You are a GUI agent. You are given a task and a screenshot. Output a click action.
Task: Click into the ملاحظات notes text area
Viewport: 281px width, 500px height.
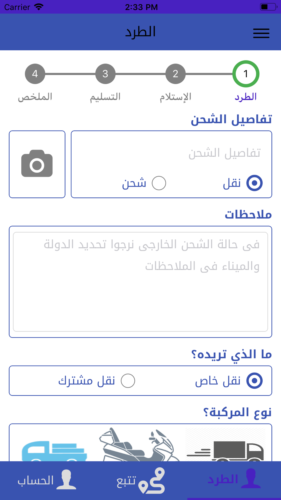pos(140,282)
